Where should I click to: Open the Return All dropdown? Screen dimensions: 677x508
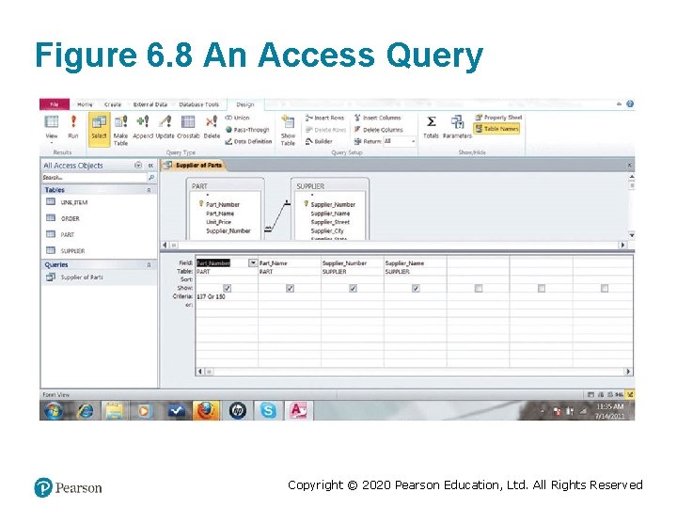point(413,141)
